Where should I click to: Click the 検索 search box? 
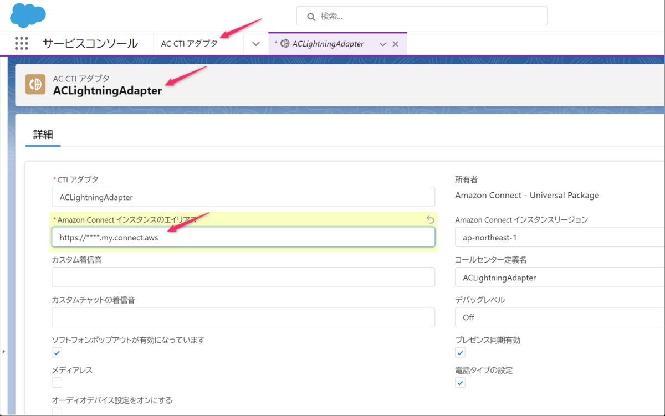pos(422,16)
